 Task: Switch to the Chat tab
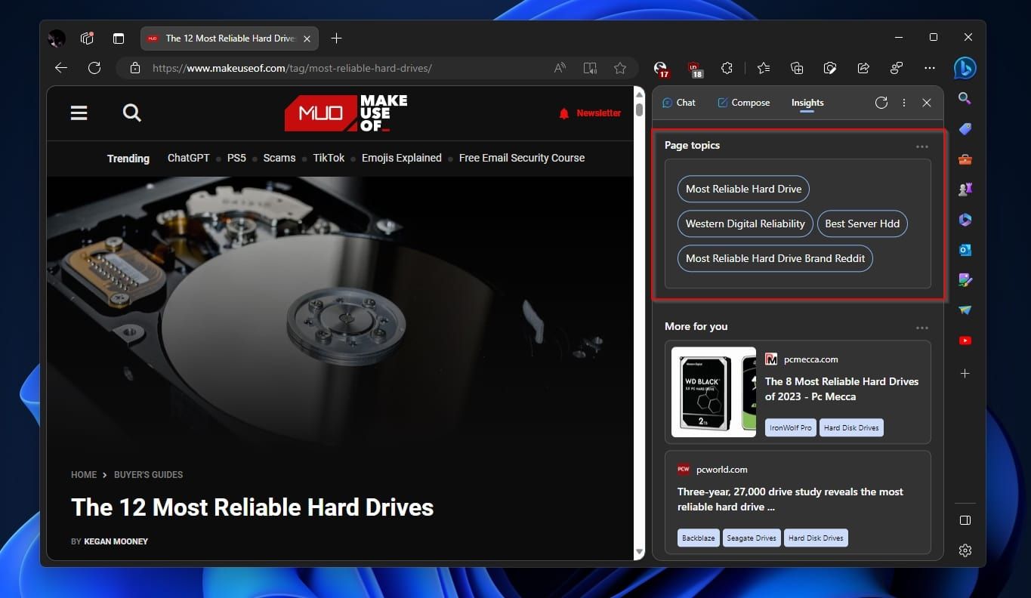(679, 103)
